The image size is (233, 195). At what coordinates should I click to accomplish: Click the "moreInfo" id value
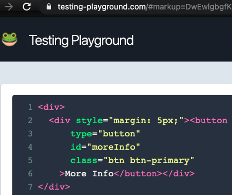click(113, 147)
